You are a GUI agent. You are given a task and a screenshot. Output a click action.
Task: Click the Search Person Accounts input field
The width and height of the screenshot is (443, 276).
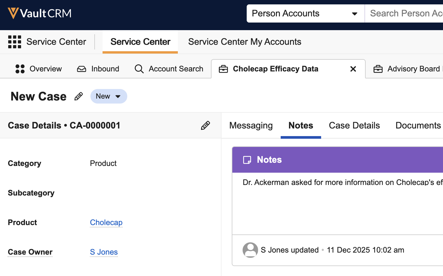(406, 13)
